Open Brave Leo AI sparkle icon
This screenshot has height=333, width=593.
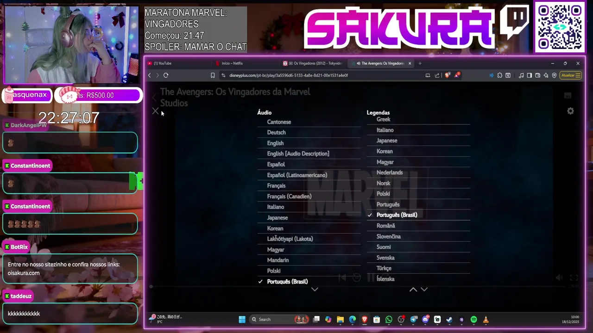[546, 75]
